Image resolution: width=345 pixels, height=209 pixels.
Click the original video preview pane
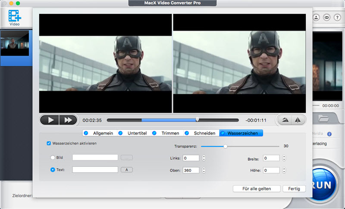pos(105,63)
